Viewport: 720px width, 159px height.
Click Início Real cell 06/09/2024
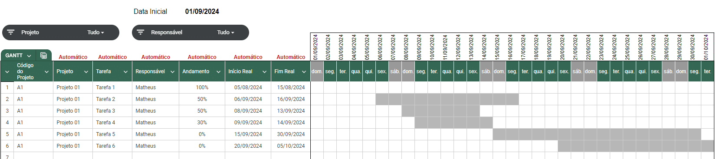248,99
